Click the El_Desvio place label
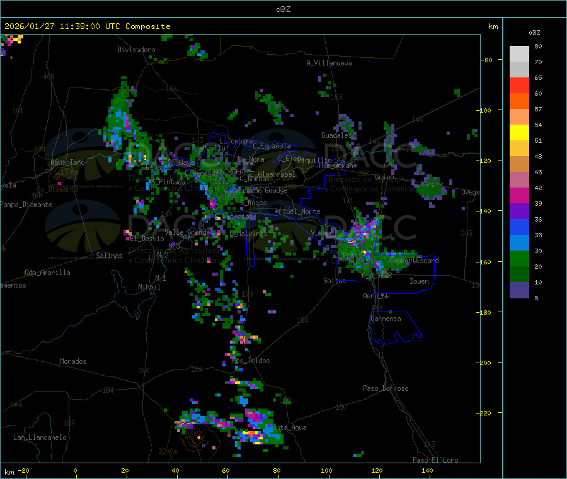 coord(147,239)
